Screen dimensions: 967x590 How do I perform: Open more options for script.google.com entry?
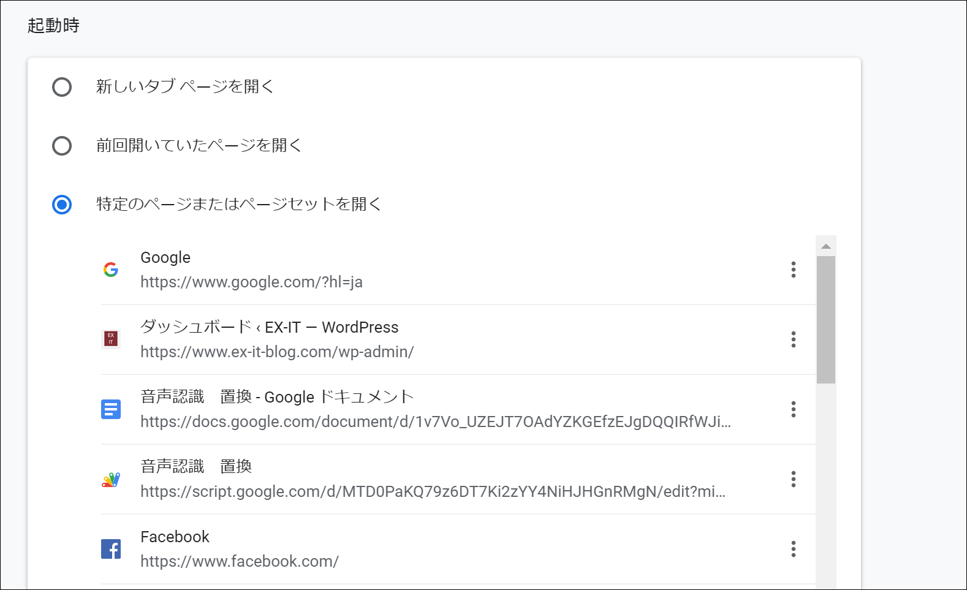[794, 479]
